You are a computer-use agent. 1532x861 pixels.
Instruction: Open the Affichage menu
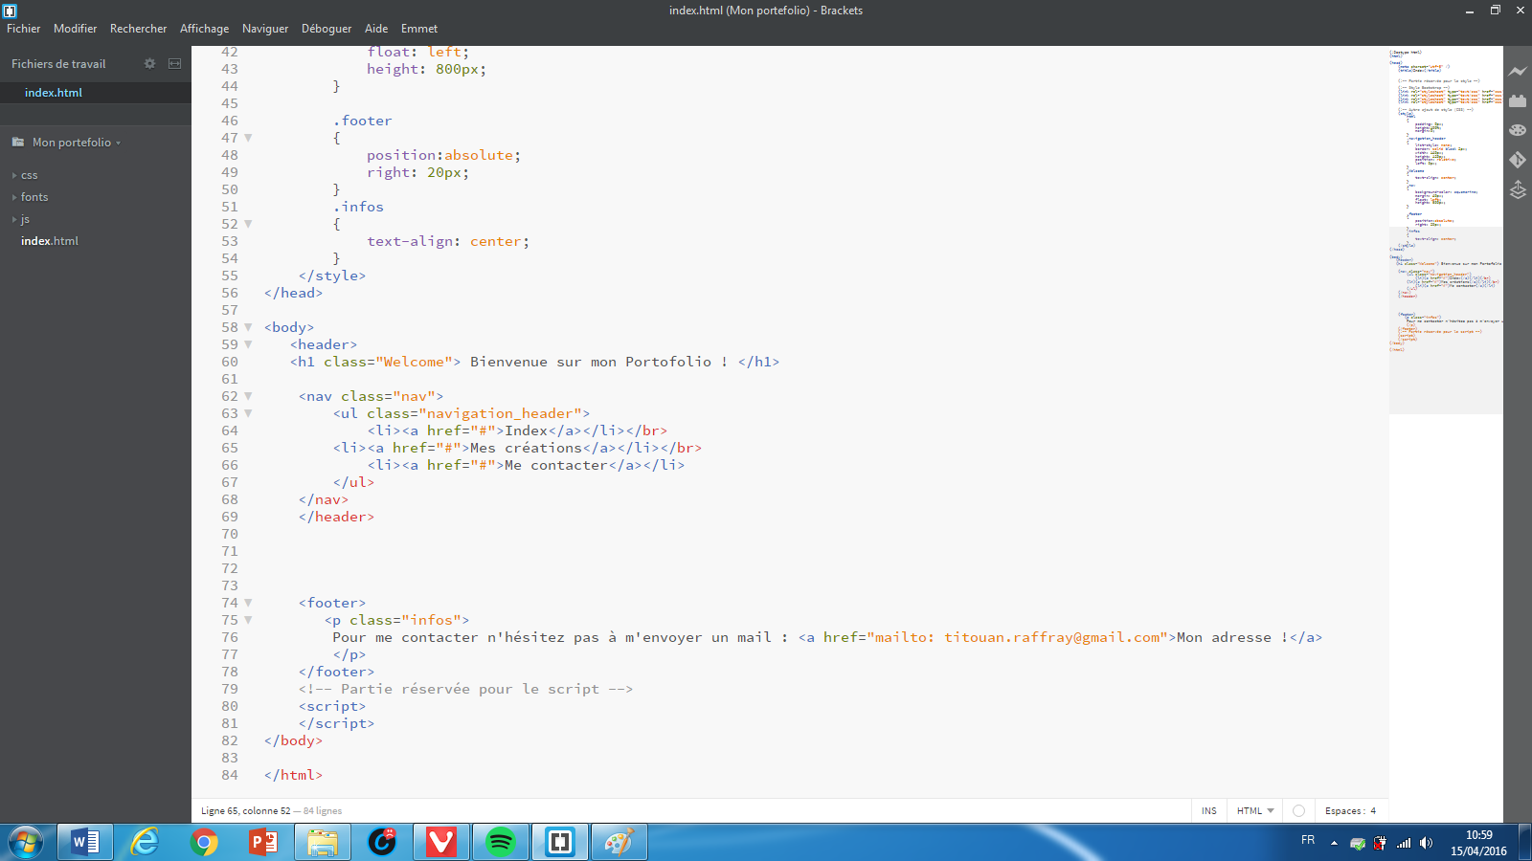204,29
